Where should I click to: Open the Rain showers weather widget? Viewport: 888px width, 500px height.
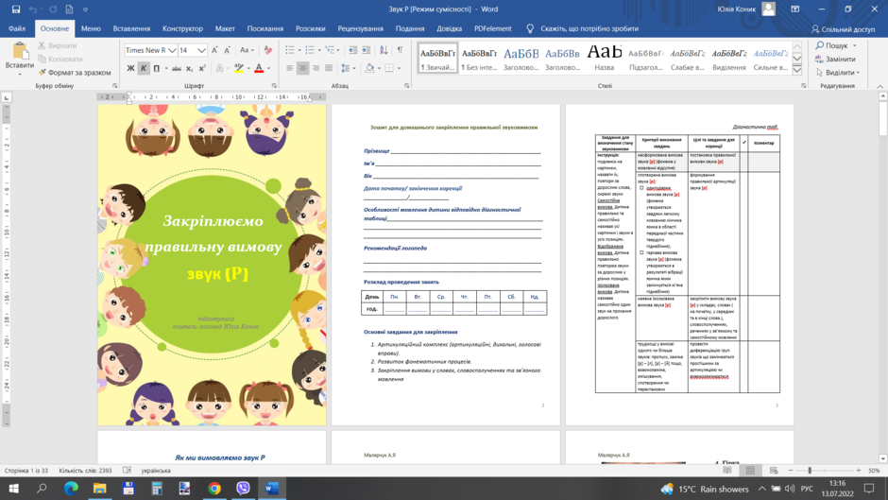click(705, 489)
